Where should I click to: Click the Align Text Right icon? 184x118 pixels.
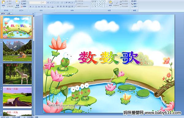63,6
